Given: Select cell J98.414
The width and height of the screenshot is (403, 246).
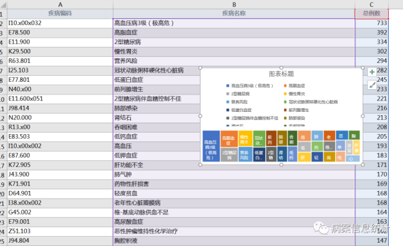Looking at the screenshot, I should point(60,108).
